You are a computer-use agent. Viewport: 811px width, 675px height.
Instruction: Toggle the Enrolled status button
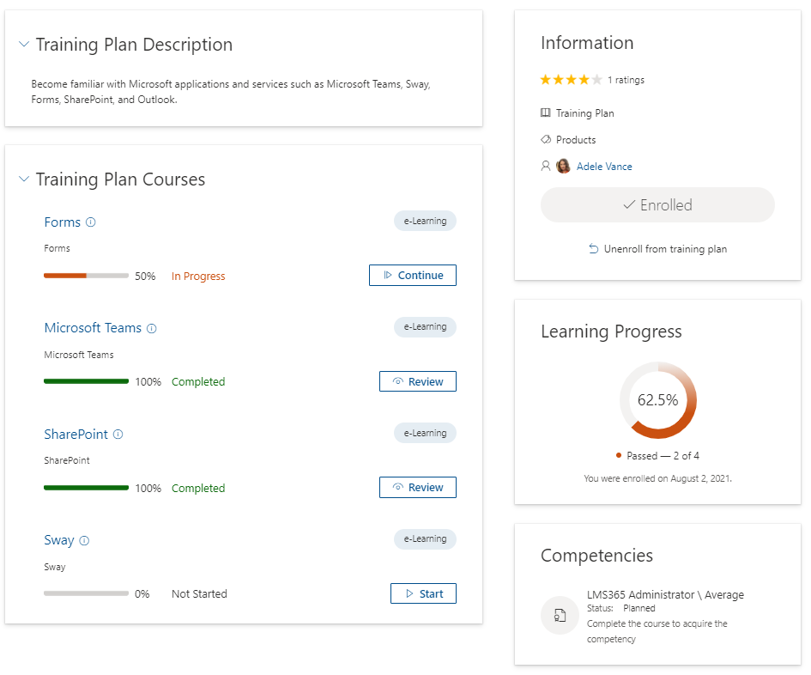[657, 204]
